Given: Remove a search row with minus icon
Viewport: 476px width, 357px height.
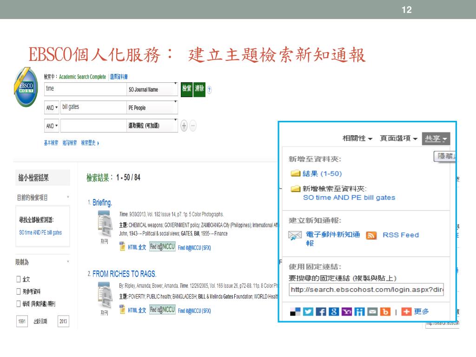Looking at the screenshot, I should (193, 126).
